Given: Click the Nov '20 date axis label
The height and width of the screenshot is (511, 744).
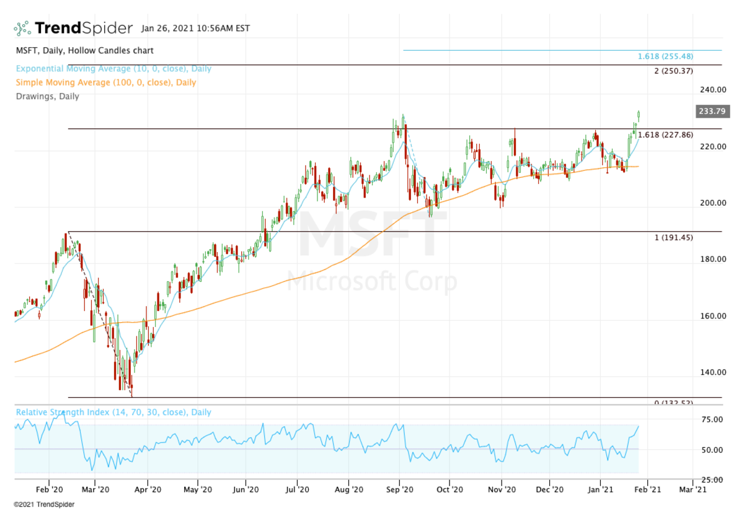Looking at the screenshot, I should click(x=502, y=489).
